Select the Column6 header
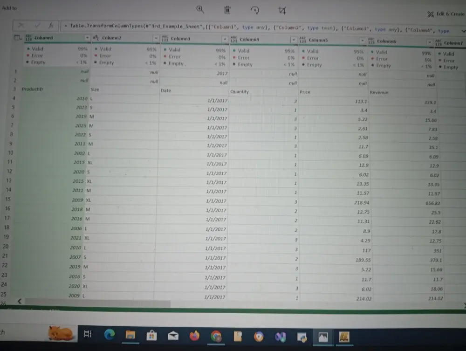Image resolution: width=466 pixels, height=351 pixels. pos(386,41)
